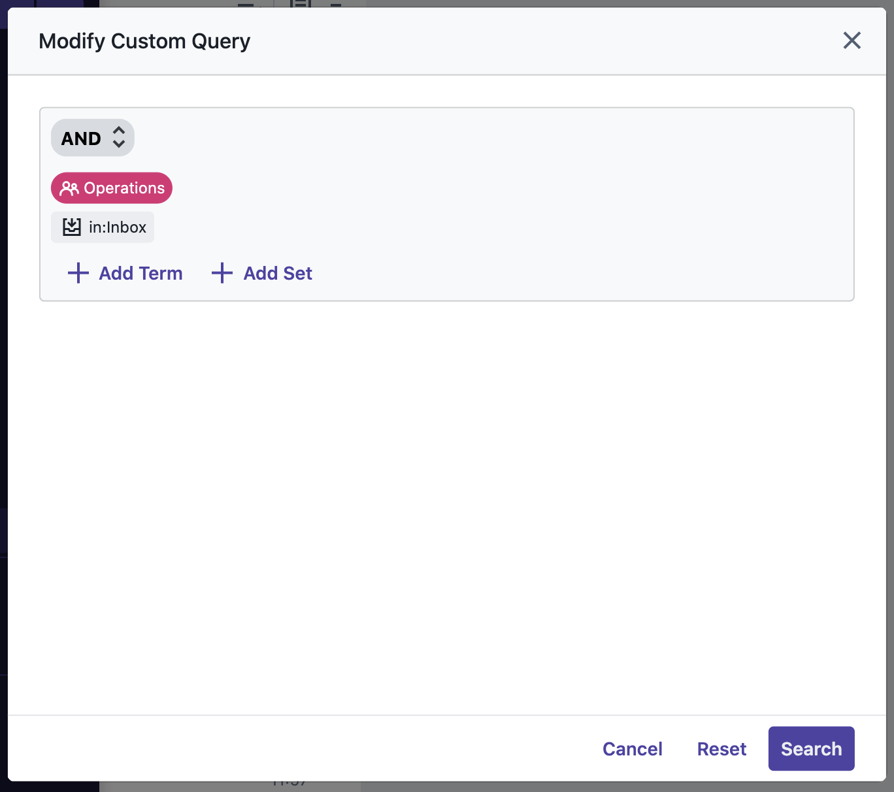Click the people icon on Operations

click(69, 189)
